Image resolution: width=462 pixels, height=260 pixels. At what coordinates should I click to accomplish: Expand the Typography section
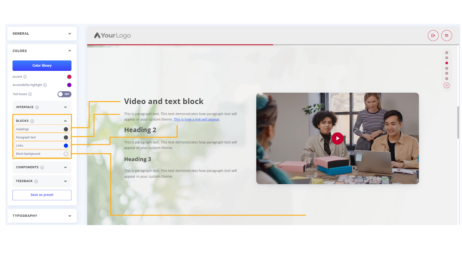tap(42, 216)
